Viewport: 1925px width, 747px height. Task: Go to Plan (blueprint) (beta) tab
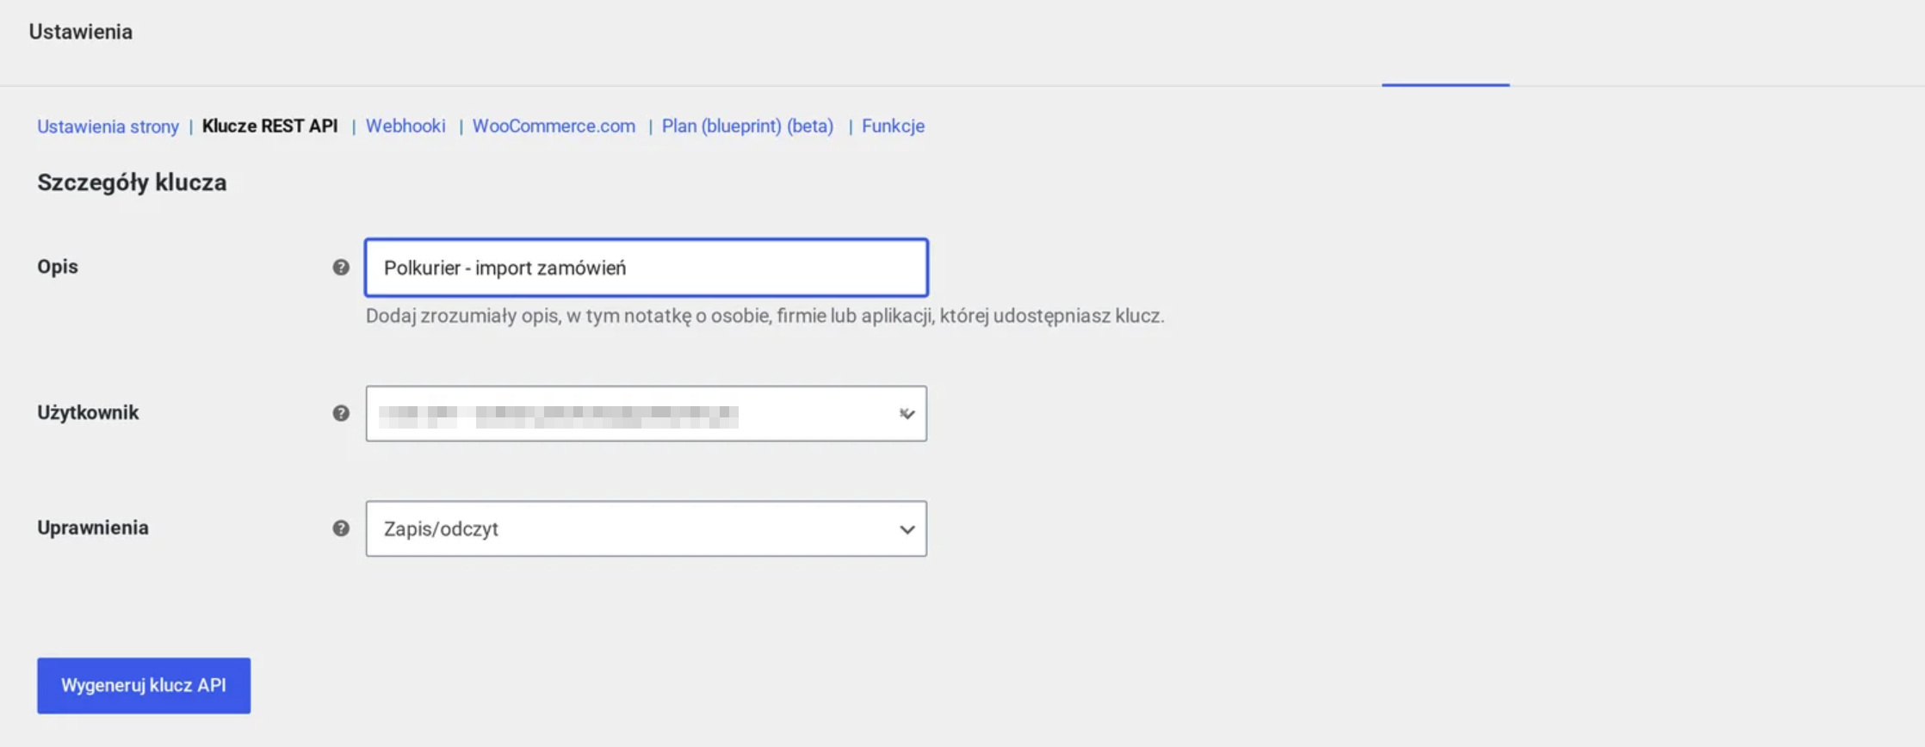(x=747, y=127)
